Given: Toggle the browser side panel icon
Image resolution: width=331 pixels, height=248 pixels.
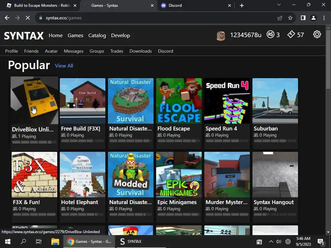Looking at the screenshot, I should click(303, 18).
